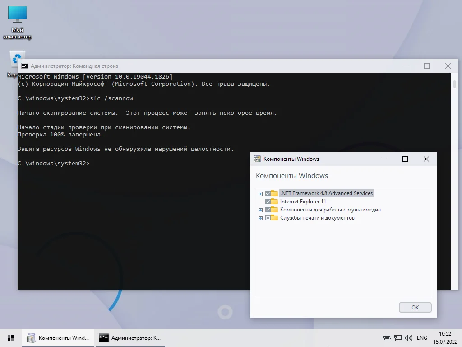Minimize the Command Prompt window

[x=407, y=66]
